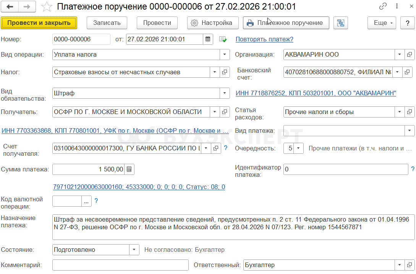Show the Счет получателя help question mark

click(226, 148)
